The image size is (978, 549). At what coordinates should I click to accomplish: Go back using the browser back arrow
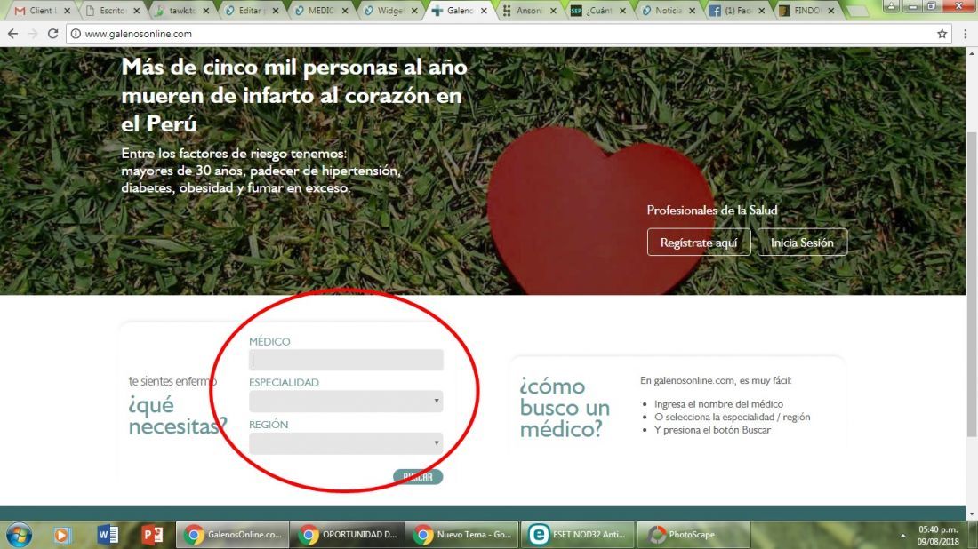pos(13,34)
